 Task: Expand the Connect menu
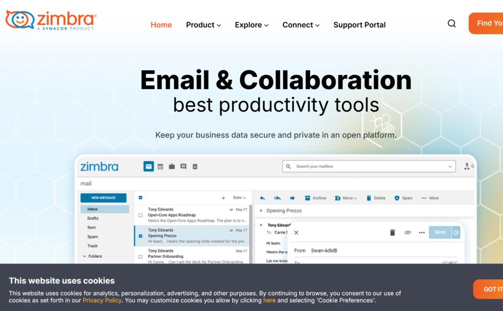(x=301, y=25)
